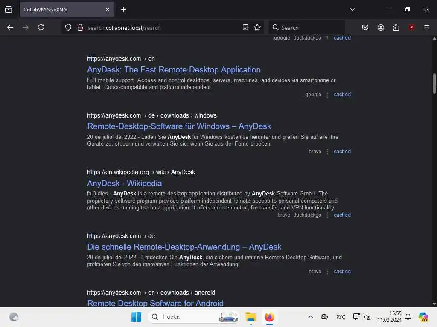Screen dimensions: 437x327
Task: Open a new tab with plus button
Action: point(123,10)
